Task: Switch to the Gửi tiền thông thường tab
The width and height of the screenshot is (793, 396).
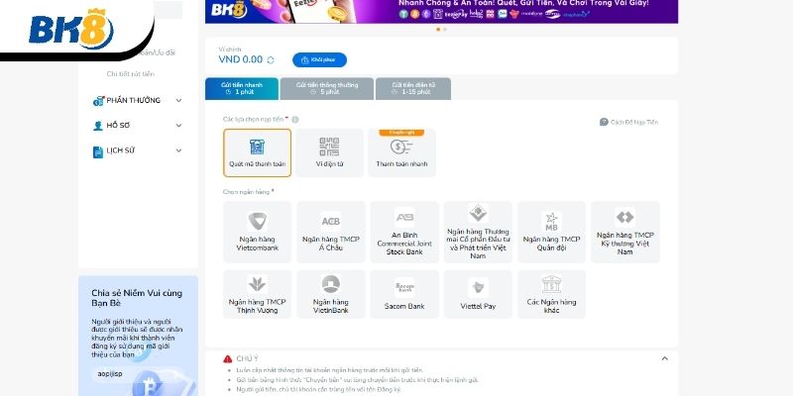Action: point(327,88)
